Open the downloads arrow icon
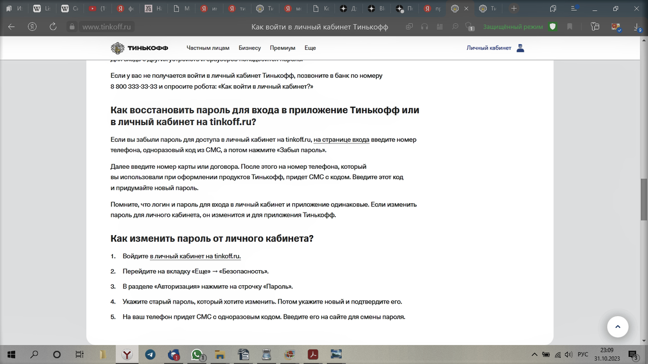The height and width of the screenshot is (364, 648). 638,26
